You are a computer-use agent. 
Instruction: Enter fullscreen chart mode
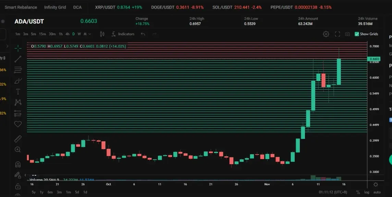[338, 34]
